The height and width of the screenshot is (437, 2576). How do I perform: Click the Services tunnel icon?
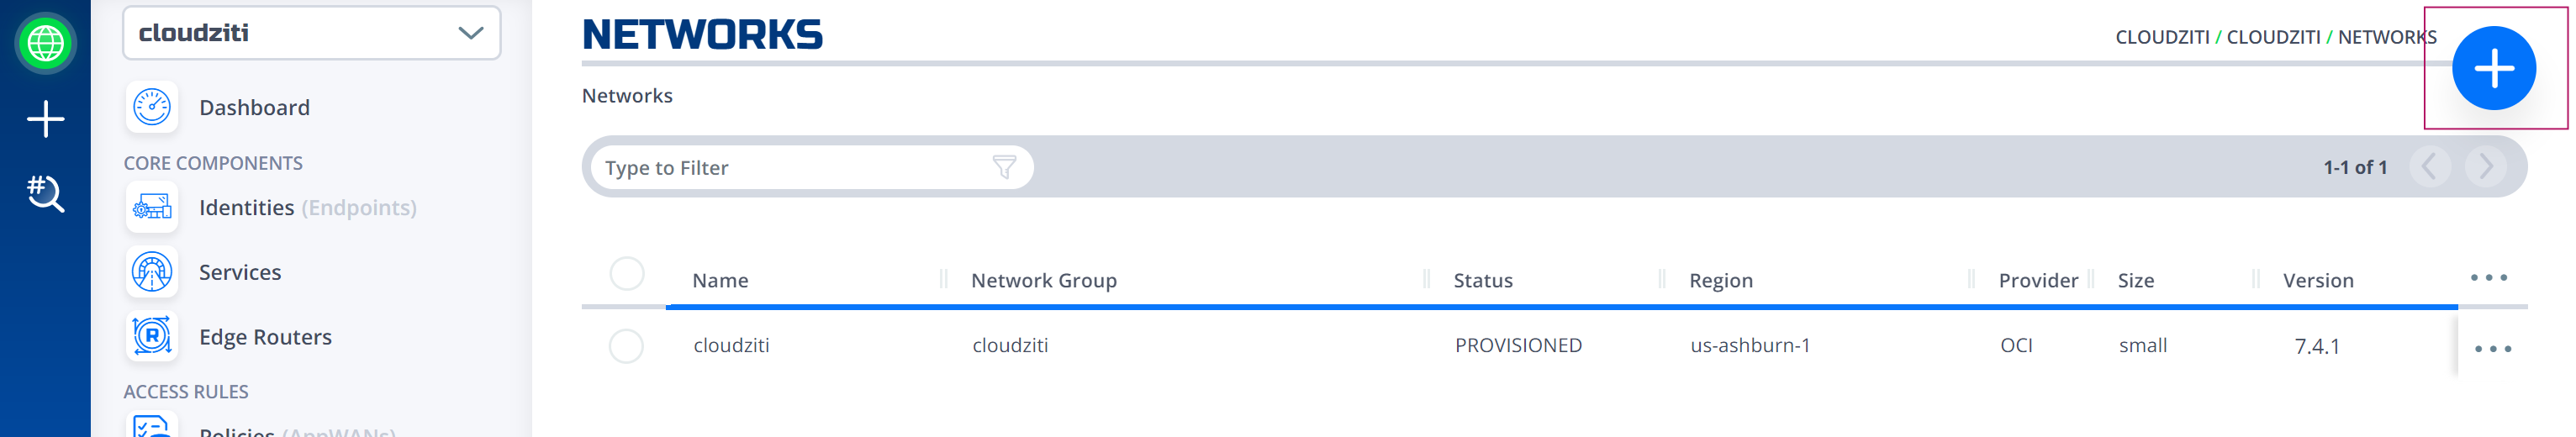point(152,272)
